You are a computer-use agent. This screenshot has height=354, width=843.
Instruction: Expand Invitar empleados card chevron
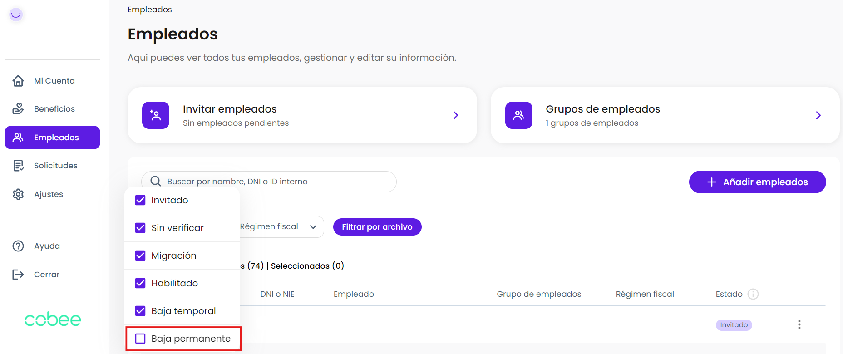pyautogui.click(x=456, y=115)
